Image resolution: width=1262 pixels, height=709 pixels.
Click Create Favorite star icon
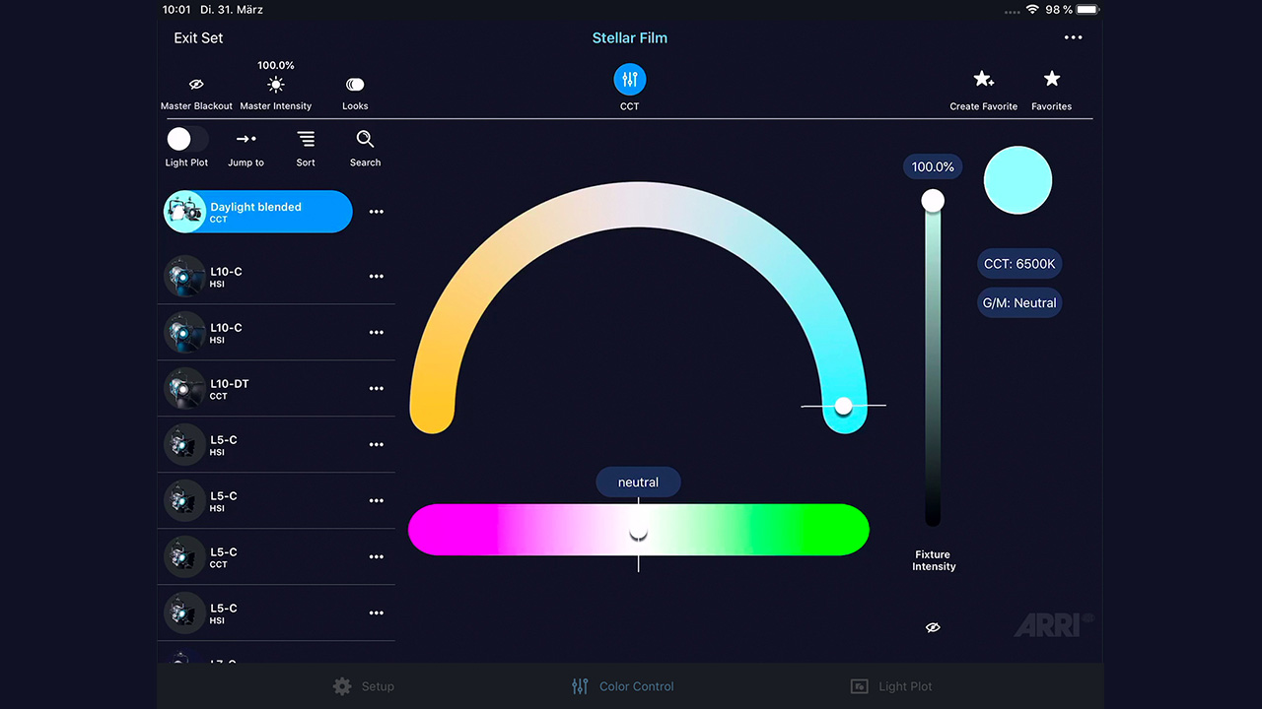(x=983, y=80)
